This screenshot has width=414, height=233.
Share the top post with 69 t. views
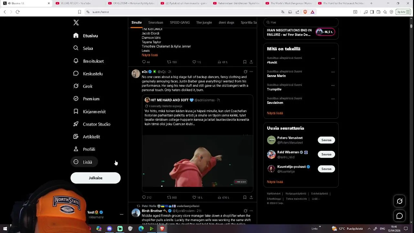pyautogui.click(x=251, y=62)
